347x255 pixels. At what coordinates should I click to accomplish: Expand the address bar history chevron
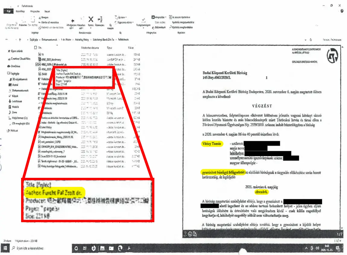click(306, 40)
